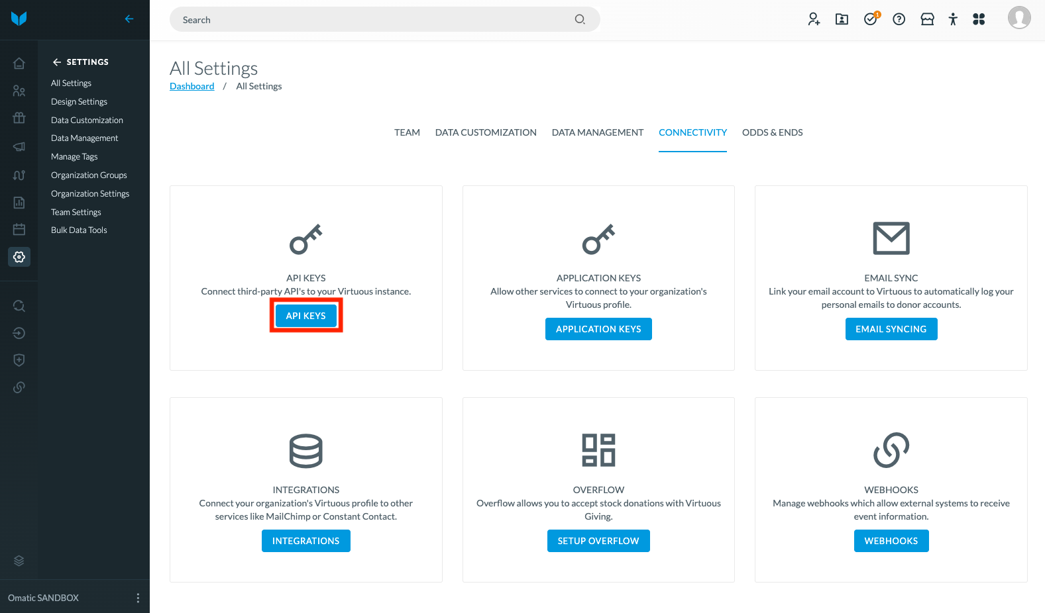Click the shield plus sidebar icon
The height and width of the screenshot is (613, 1045).
pyautogui.click(x=19, y=360)
